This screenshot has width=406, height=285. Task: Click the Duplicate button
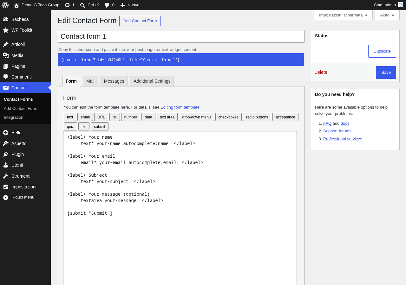[382, 51]
